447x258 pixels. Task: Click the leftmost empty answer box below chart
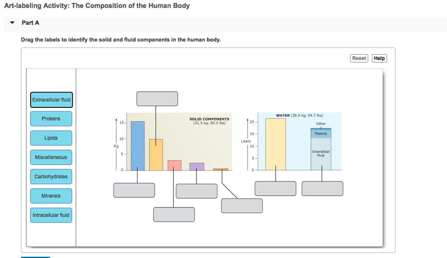(x=134, y=190)
